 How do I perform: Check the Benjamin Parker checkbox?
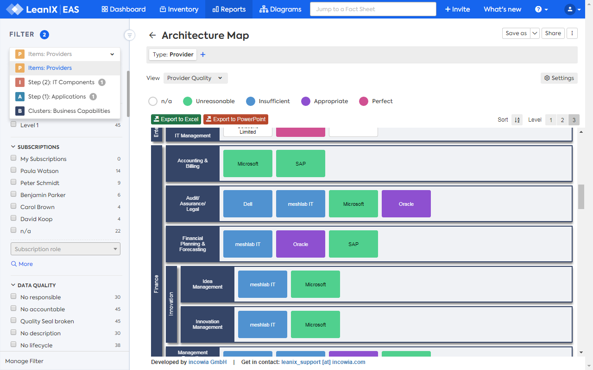tap(13, 194)
